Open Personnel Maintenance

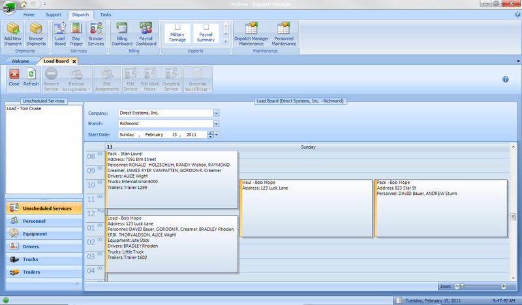coord(284,34)
